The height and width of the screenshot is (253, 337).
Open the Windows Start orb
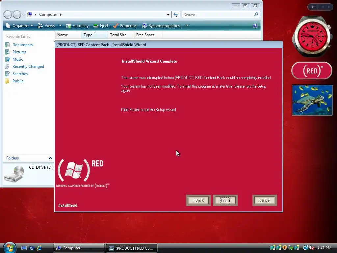(x=10, y=248)
